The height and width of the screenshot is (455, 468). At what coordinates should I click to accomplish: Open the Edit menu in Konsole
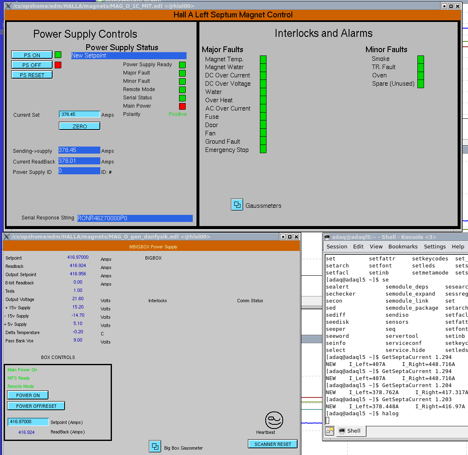point(358,247)
